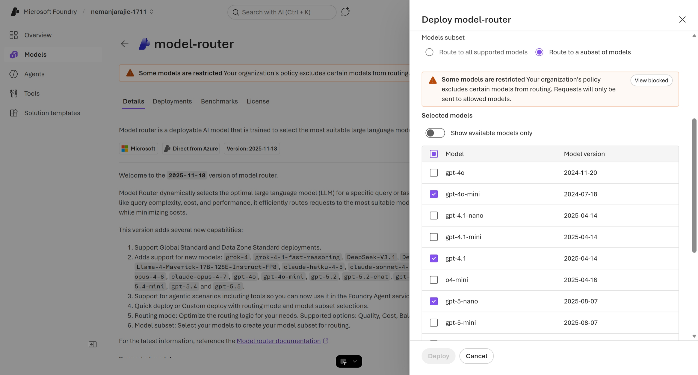The image size is (698, 375).
Task: Go back using the left arrow
Action: (x=125, y=44)
